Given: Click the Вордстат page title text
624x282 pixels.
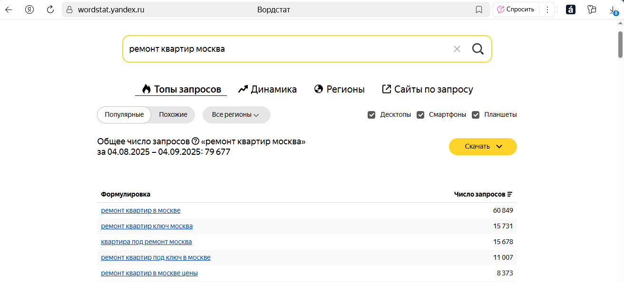Looking at the screenshot, I should coord(273,9).
